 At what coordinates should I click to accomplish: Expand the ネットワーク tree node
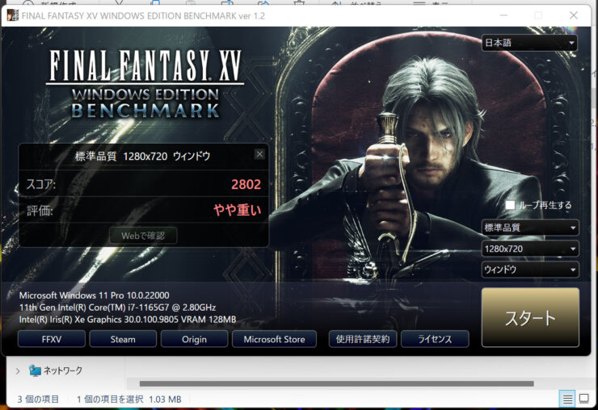(18, 370)
